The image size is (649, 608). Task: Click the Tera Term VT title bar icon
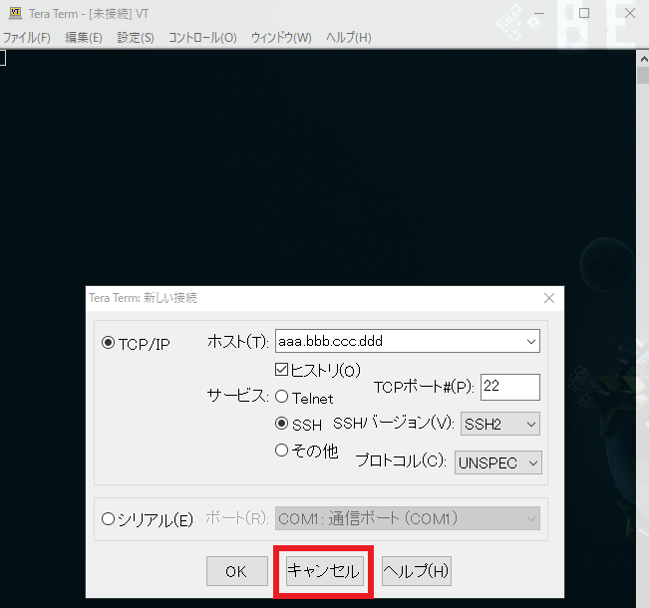click(15, 12)
